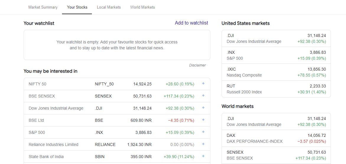
Task: Click BSE SENSEX name in suggestions list
Action: [x=42, y=96]
